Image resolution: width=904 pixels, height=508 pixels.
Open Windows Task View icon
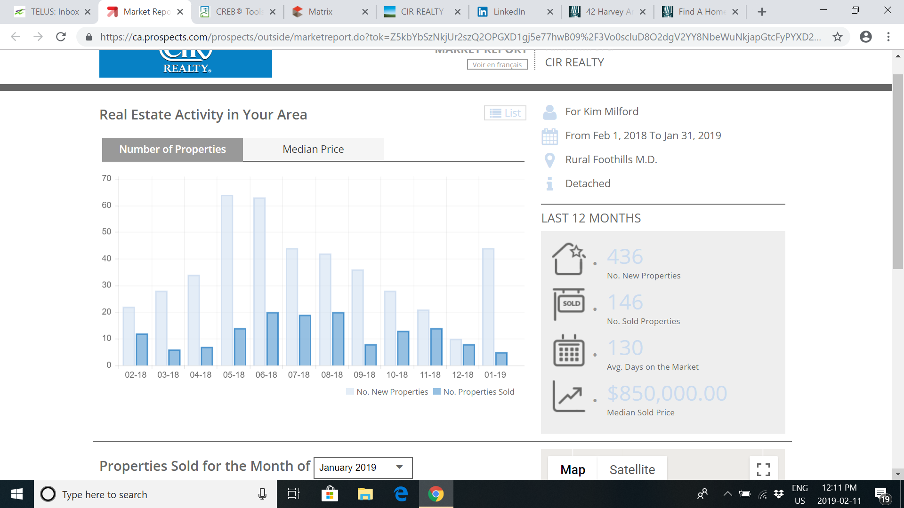point(294,494)
